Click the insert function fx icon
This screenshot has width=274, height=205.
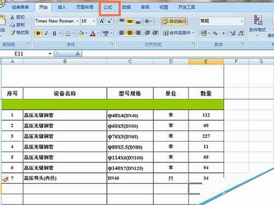click(x=78, y=54)
